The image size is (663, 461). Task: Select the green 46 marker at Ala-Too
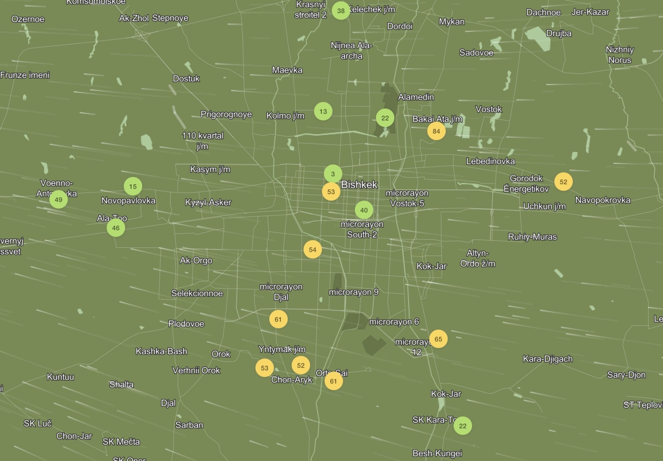pyautogui.click(x=116, y=228)
